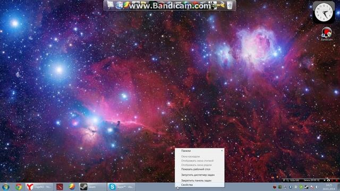Image resolution: width=340 pixels, height=191 pixels.
Task: Open the Bandicam desktop shortcut
Action: click(327, 34)
